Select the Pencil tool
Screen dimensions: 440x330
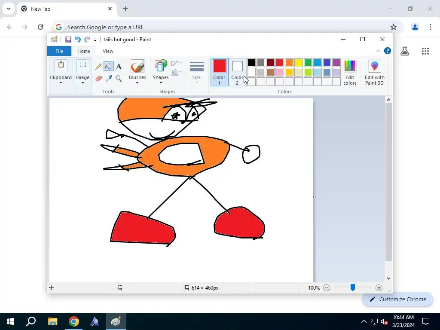98,67
